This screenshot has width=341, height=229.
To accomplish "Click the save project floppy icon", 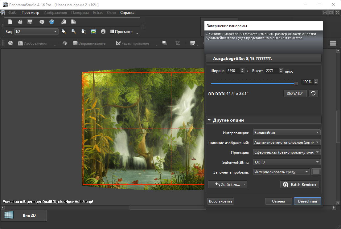I will pos(30,22).
